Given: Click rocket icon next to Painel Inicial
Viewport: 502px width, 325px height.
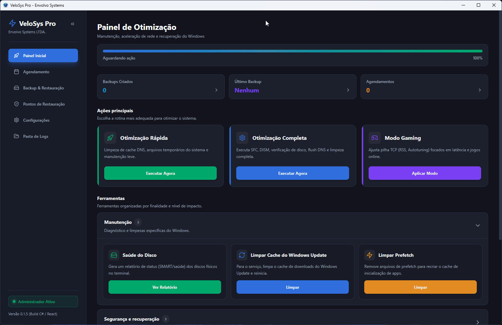Looking at the screenshot, I should pos(16,55).
